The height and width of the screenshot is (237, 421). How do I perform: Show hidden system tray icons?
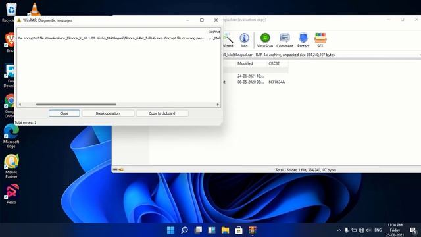[x=339, y=230]
